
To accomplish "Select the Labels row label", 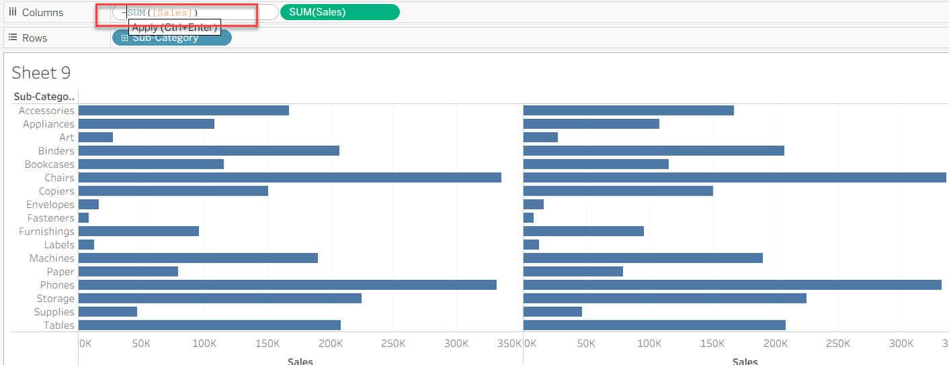I will pyautogui.click(x=59, y=245).
